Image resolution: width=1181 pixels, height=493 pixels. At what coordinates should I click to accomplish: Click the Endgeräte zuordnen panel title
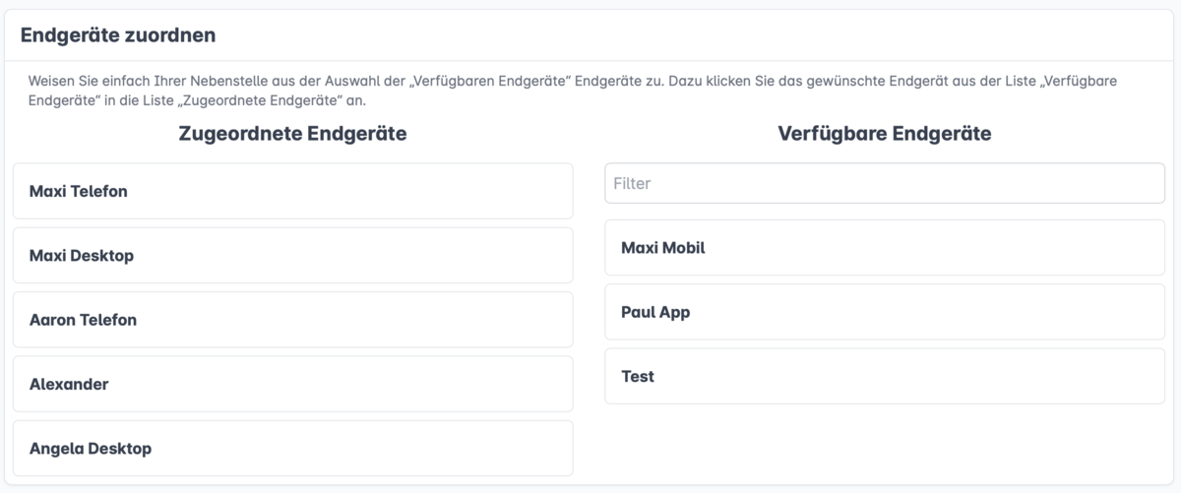tap(118, 35)
